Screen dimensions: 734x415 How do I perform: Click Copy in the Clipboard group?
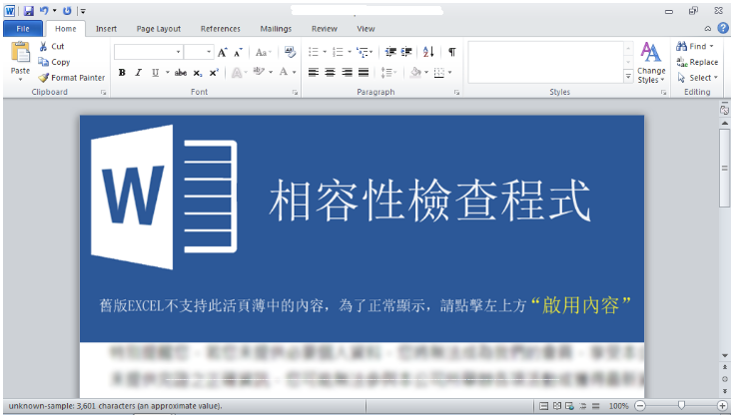54,62
